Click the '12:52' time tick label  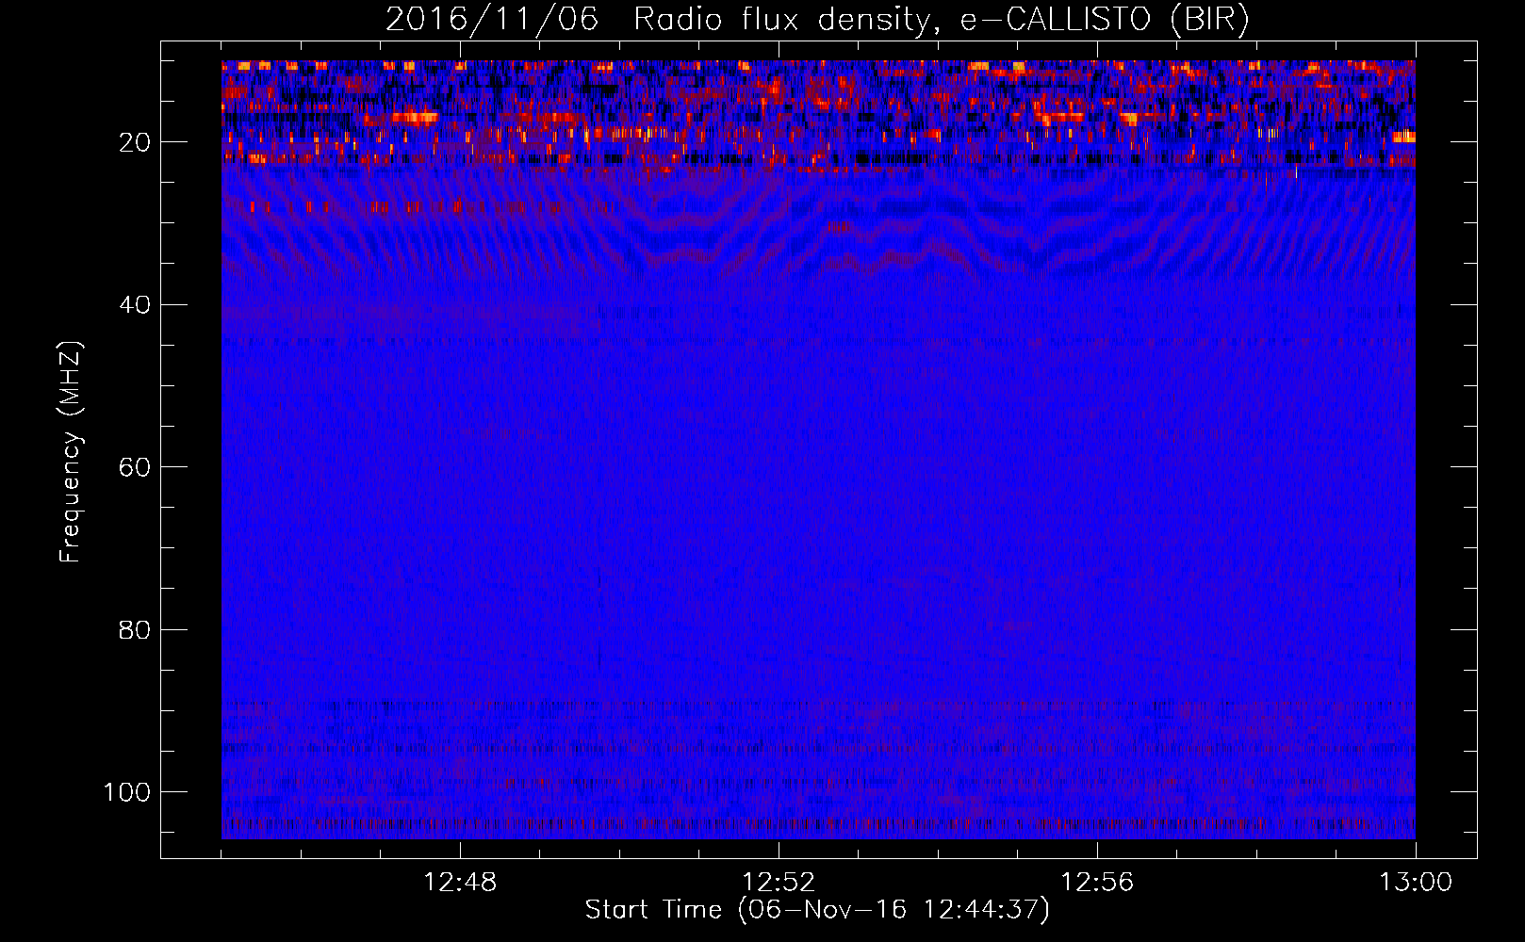pos(779,883)
